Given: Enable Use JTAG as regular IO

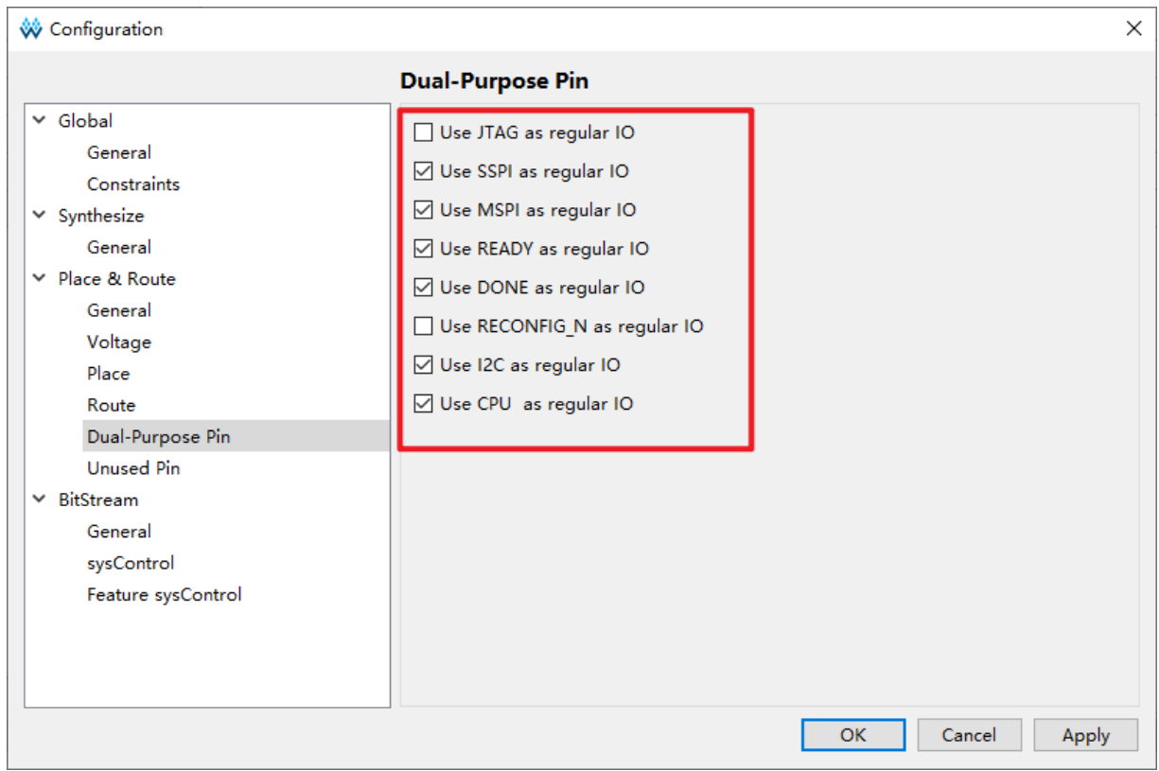Looking at the screenshot, I should coord(423,132).
